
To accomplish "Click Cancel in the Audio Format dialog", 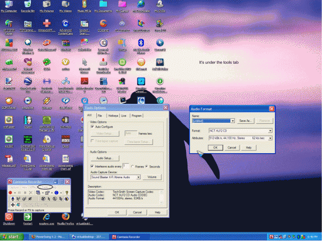I will tap(232, 147).
